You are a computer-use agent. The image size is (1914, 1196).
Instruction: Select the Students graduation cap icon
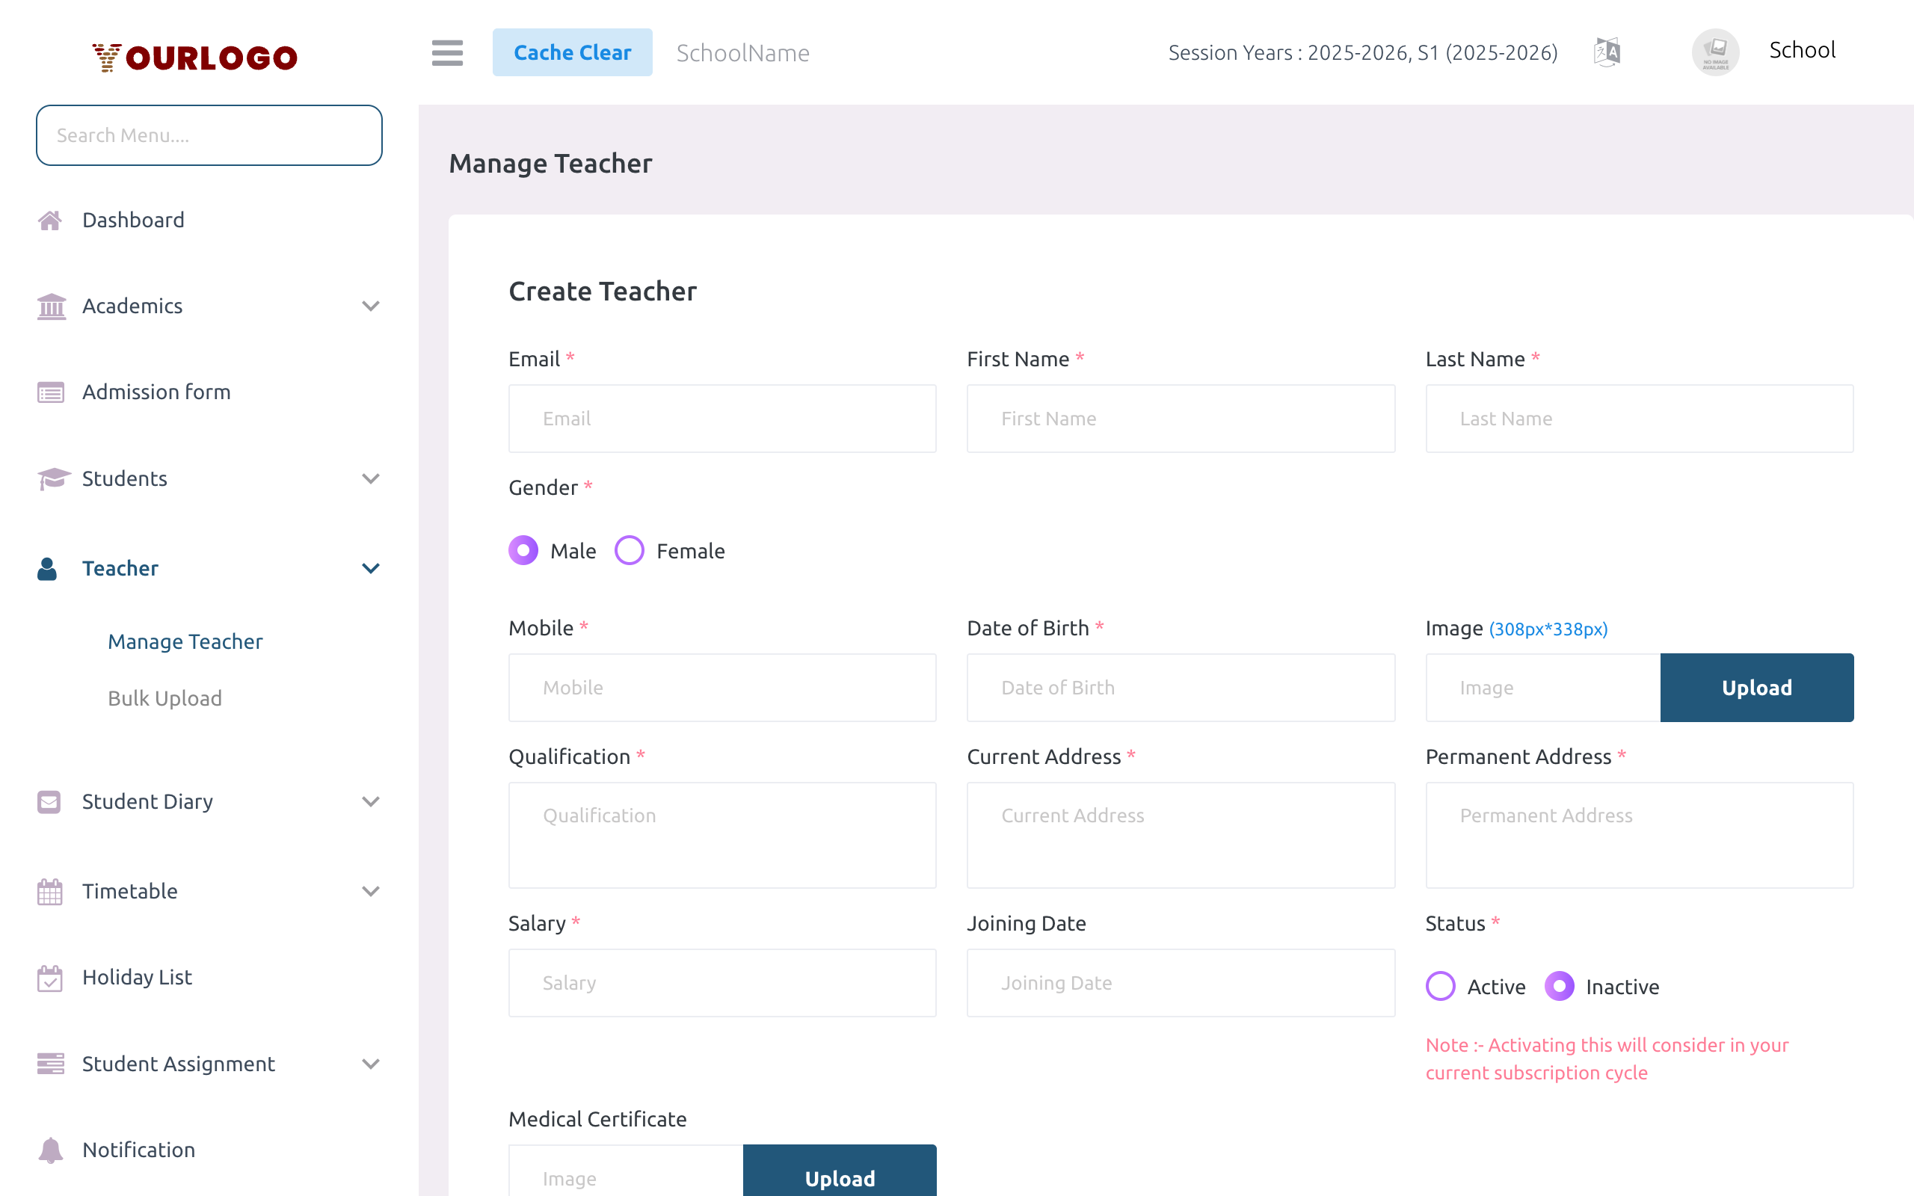click(51, 478)
